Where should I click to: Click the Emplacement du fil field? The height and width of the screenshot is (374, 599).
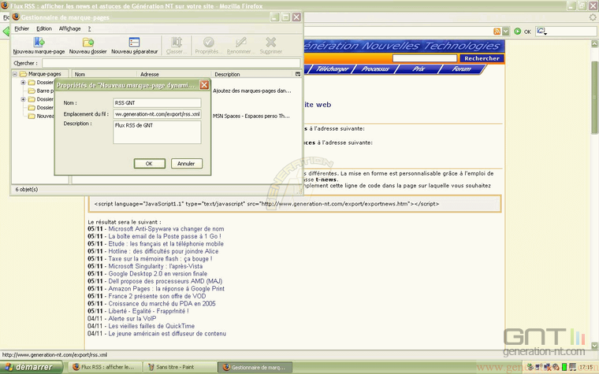[157, 113]
